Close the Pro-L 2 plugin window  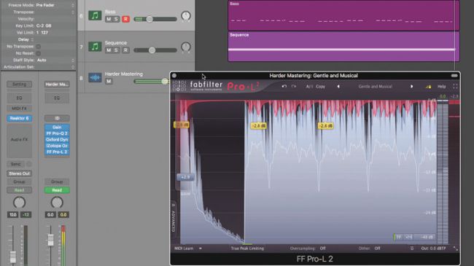(174, 76)
